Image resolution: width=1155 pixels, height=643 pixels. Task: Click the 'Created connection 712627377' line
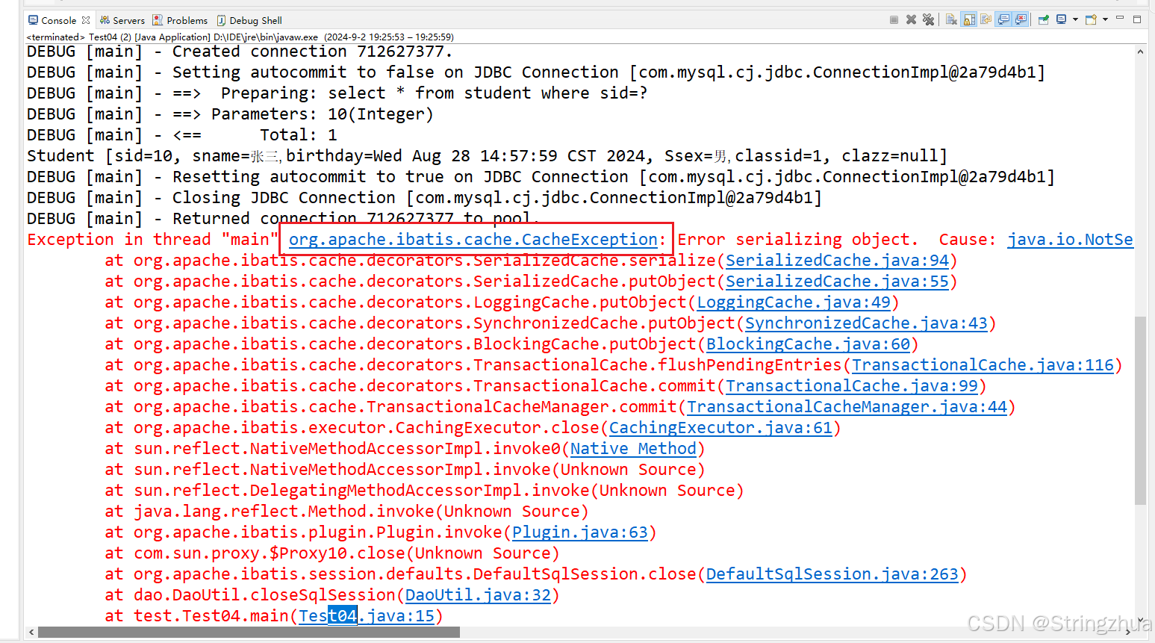pos(240,52)
